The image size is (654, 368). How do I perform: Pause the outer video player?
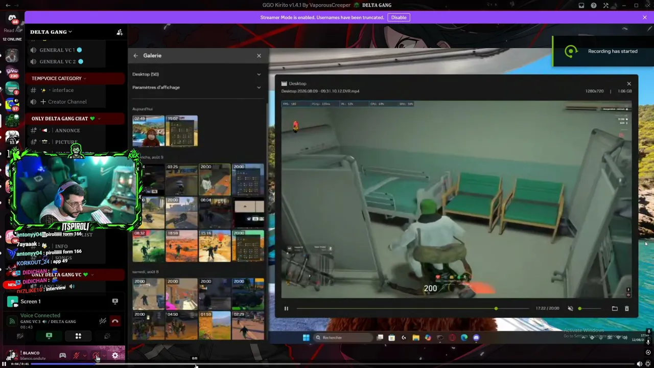[4, 364]
